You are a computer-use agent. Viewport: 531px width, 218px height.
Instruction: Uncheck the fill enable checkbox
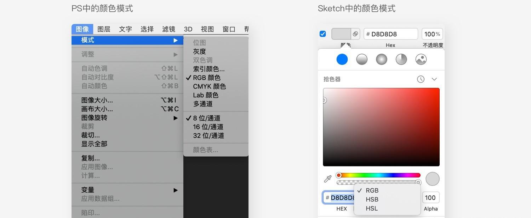(322, 34)
